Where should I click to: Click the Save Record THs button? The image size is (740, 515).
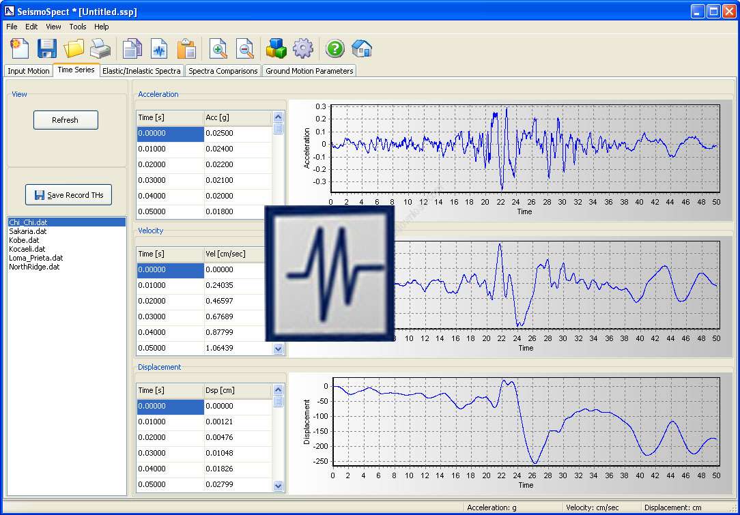click(x=68, y=195)
